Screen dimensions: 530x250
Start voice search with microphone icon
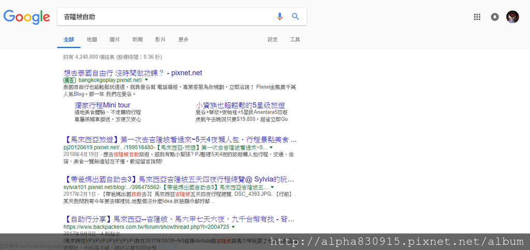tap(279, 17)
